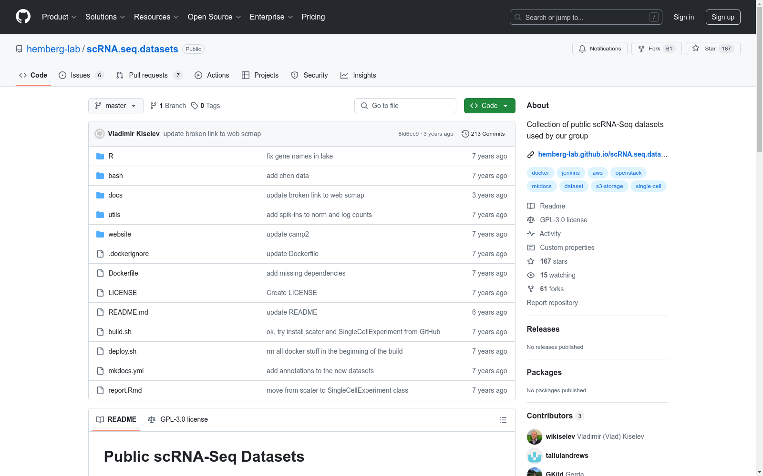Image resolution: width=763 pixels, height=476 pixels.
Task: Open the Projects tab
Action: click(260, 75)
